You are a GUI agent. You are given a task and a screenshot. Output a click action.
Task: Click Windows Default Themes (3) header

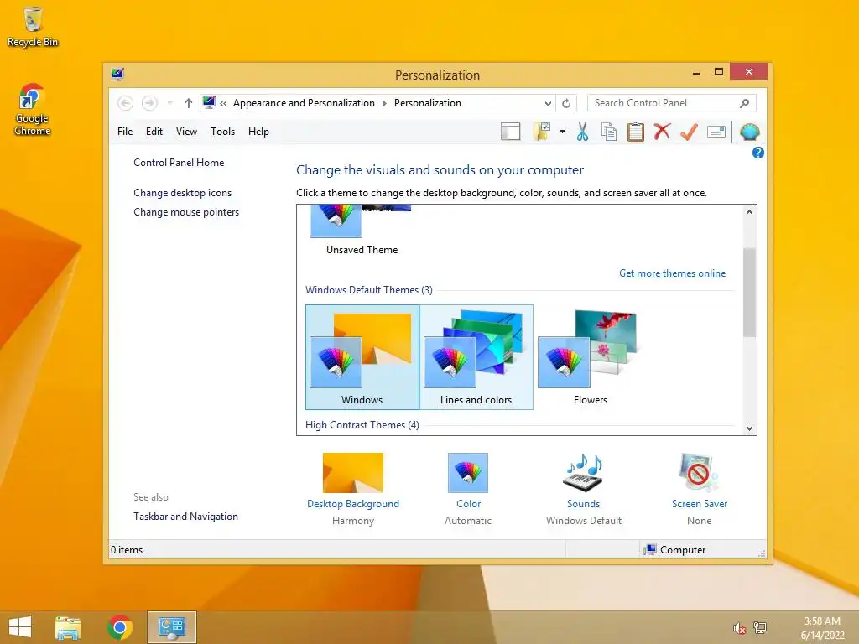tap(369, 290)
